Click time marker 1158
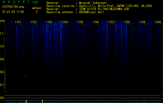The height and width of the screenshot is (103, 163). [x=127, y=22]
